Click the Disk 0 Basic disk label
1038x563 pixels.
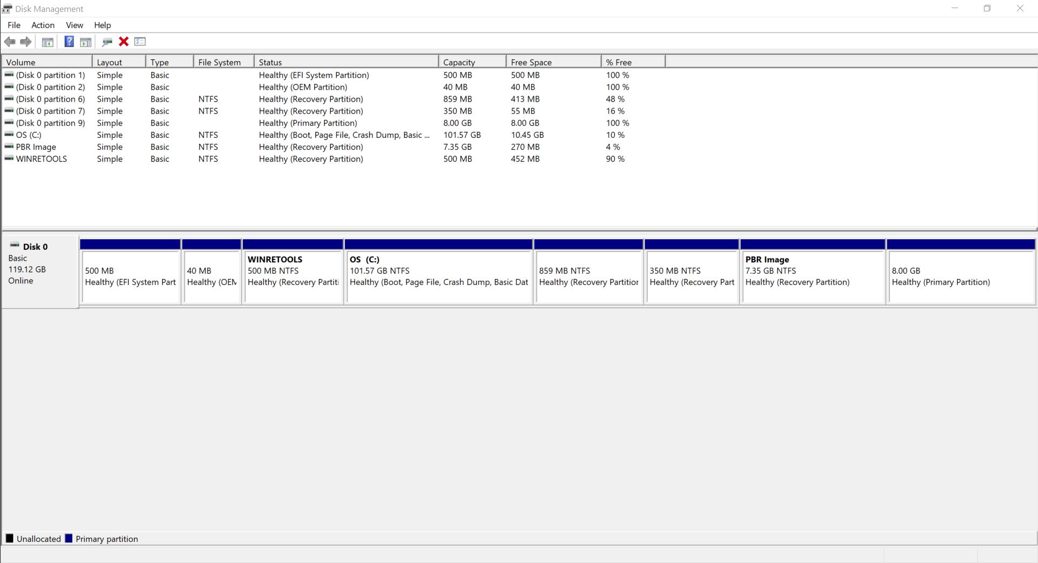click(x=40, y=271)
